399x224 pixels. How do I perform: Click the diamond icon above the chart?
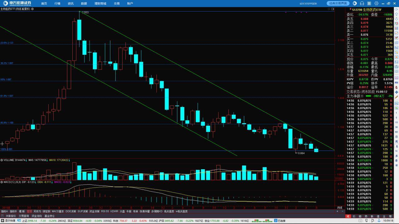tap(329, 9)
